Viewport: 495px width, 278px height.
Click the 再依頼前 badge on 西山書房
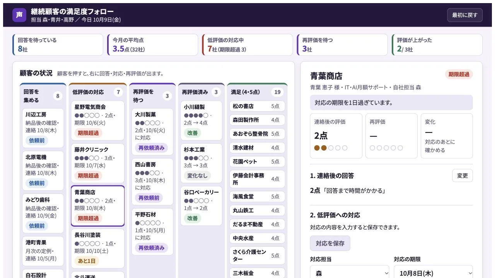pyautogui.click(x=149, y=198)
